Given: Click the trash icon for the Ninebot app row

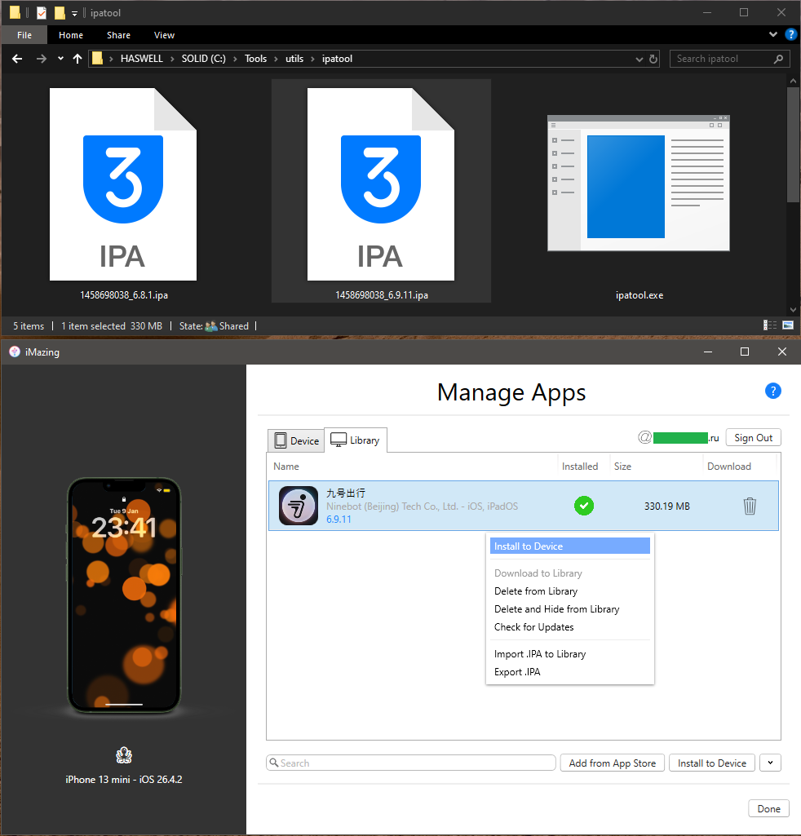Looking at the screenshot, I should (750, 506).
